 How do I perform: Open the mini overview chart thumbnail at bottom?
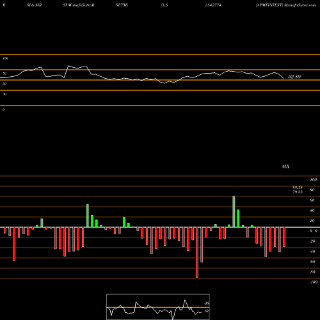tap(158, 307)
